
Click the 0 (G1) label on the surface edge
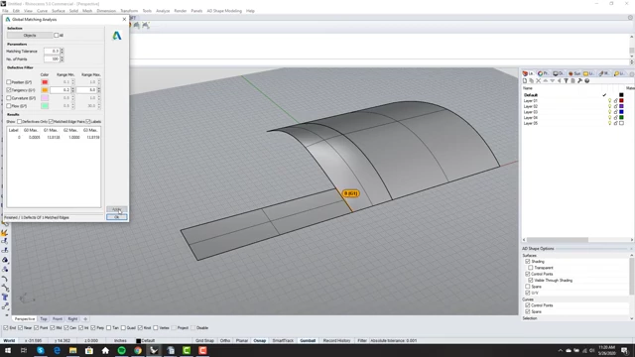click(350, 193)
